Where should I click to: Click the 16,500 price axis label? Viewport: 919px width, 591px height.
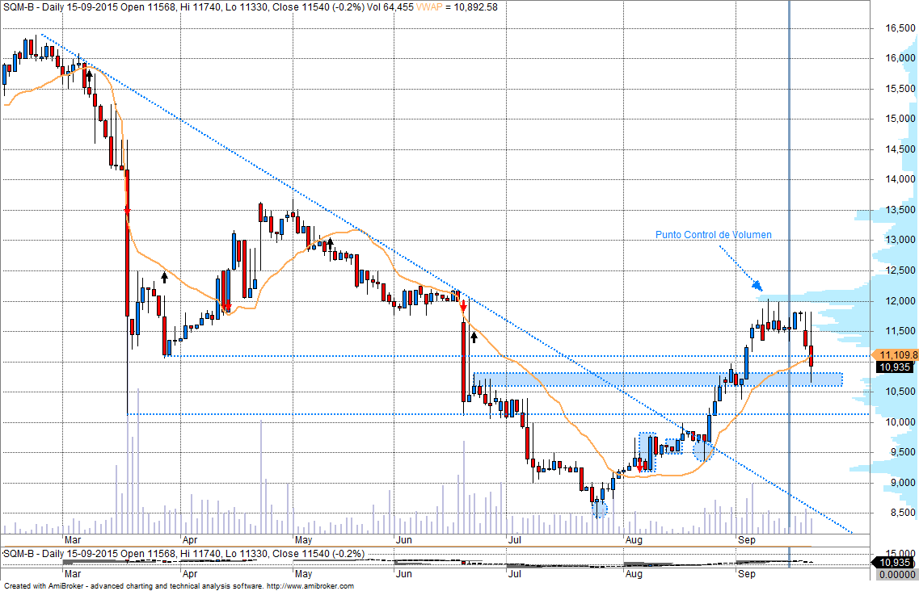(x=900, y=28)
